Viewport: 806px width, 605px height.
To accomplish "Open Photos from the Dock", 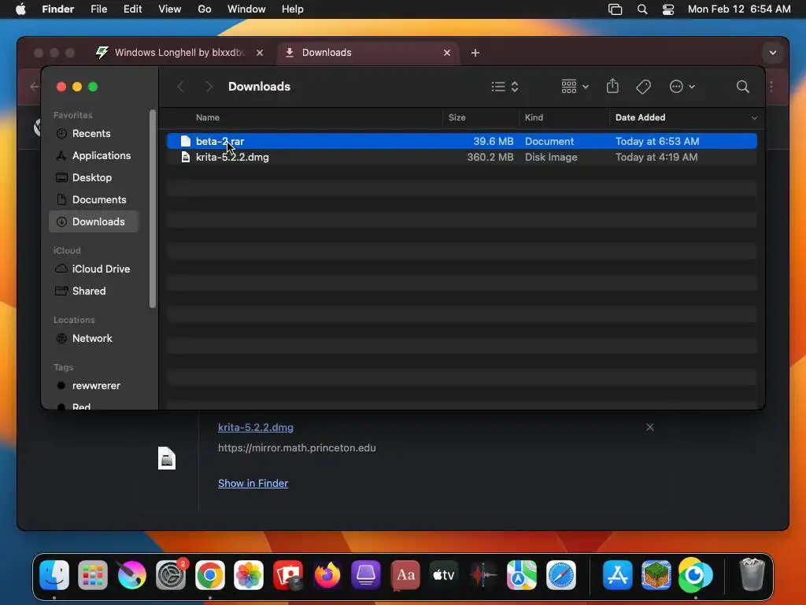I will pos(249,574).
